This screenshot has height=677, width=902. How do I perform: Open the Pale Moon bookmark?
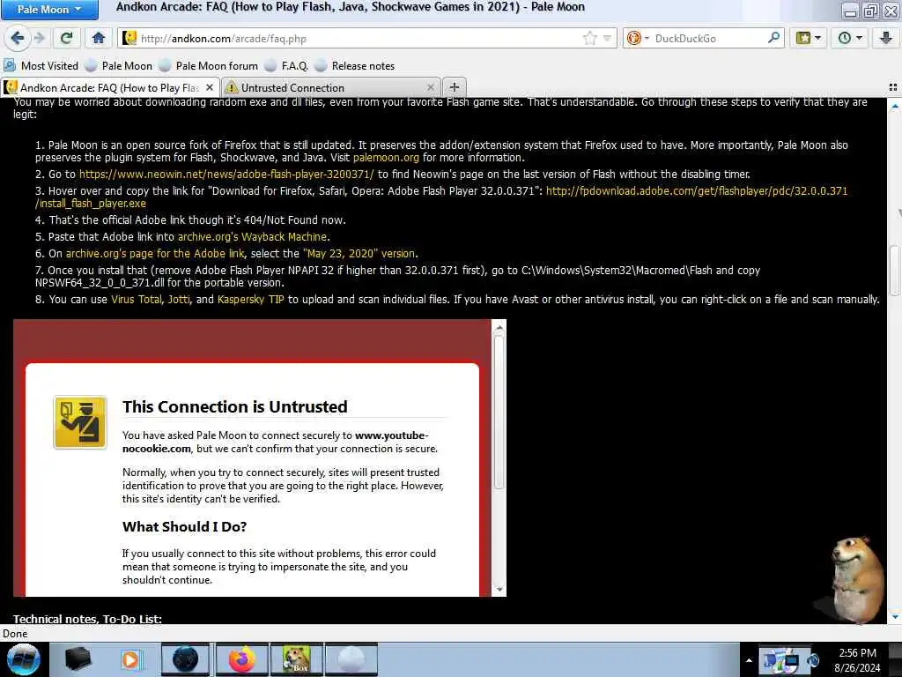tap(119, 65)
